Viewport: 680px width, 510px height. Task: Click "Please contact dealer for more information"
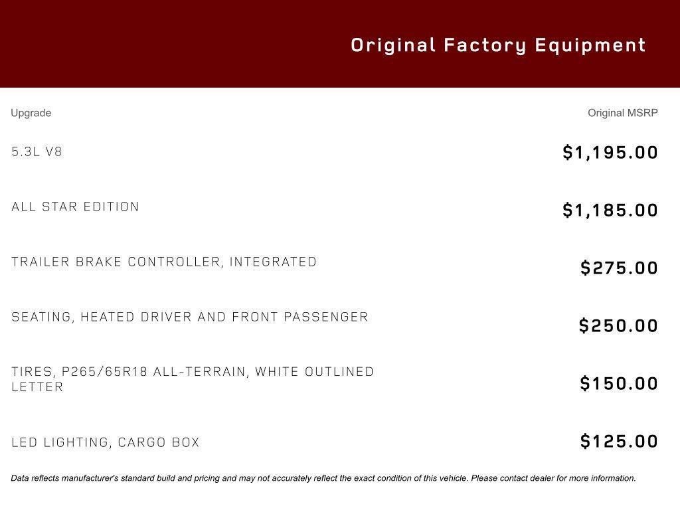[553, 478]
